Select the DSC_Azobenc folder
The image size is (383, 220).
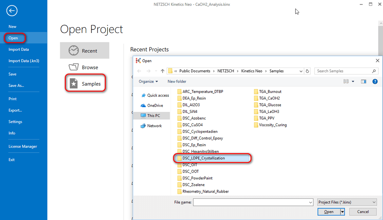tap(191, 118)
